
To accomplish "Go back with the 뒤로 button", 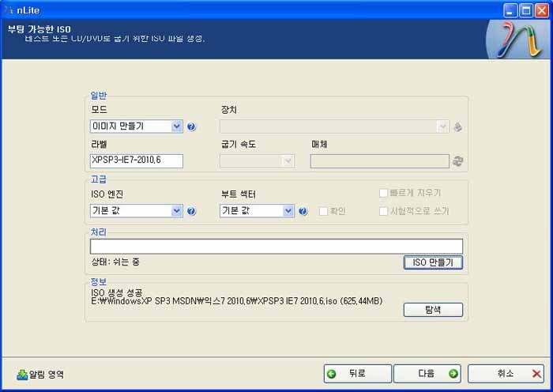I will pos(358,374).
